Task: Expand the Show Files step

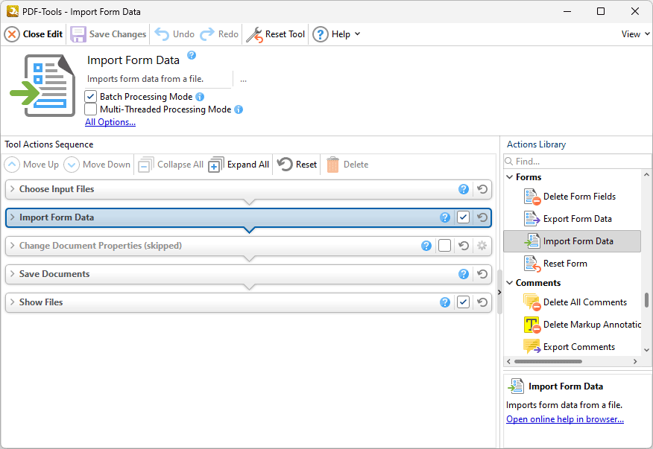Action: tap(13, 302)
